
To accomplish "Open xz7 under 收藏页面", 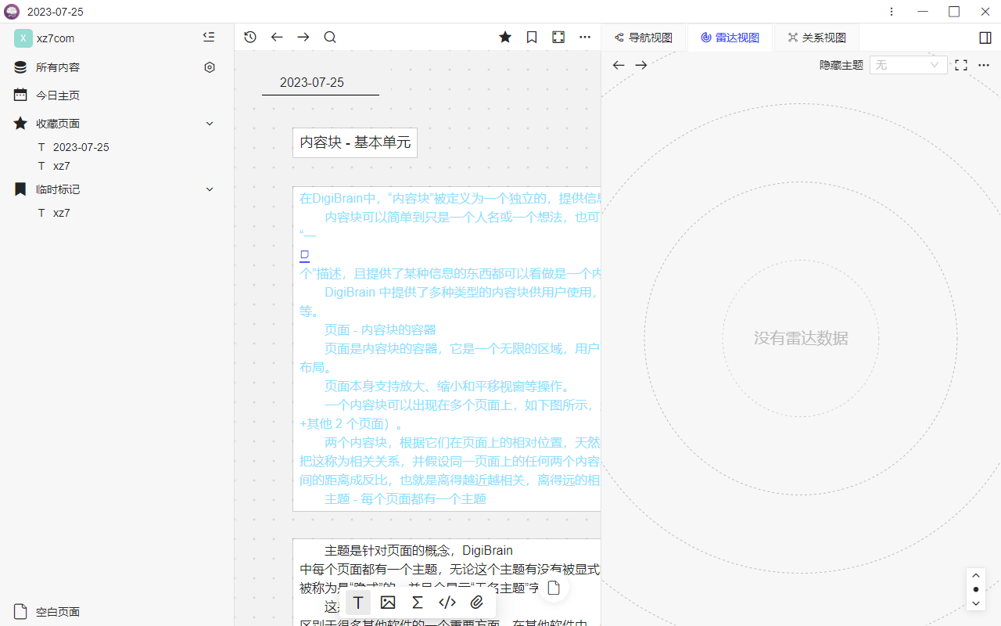I will [62, 166].
